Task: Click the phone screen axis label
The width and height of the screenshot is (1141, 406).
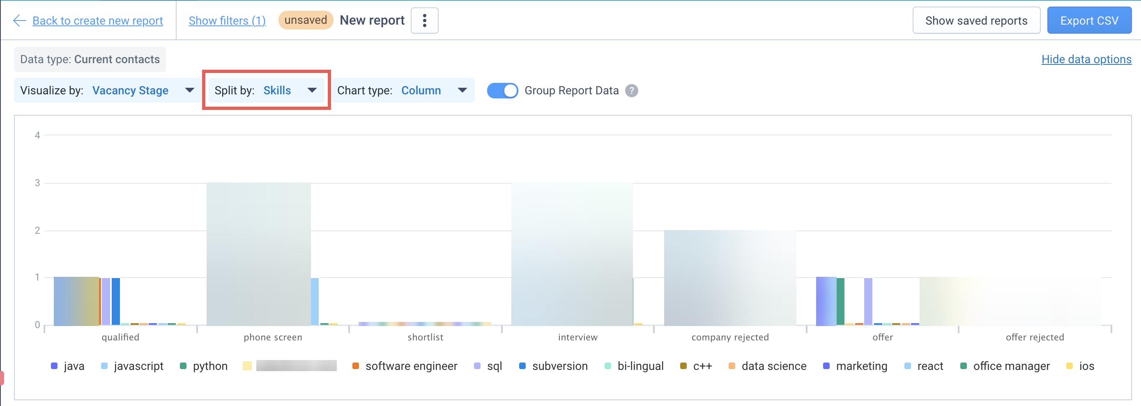Action: click(x=273, y=338)
